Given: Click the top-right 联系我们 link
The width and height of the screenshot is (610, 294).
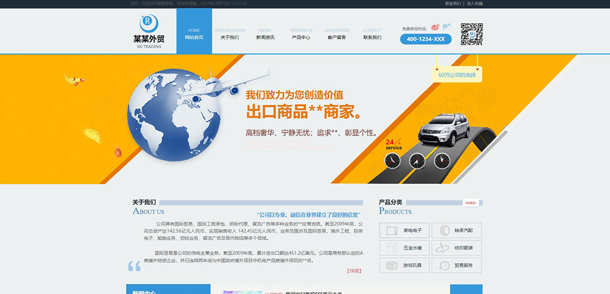Looking at the screenshot, I should pos(452,3).
